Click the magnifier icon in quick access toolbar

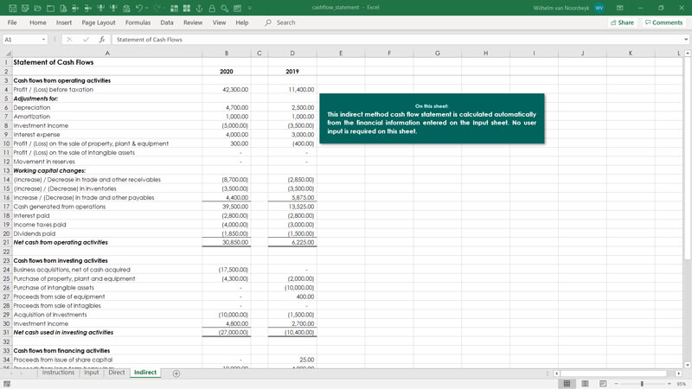(225, 8)
